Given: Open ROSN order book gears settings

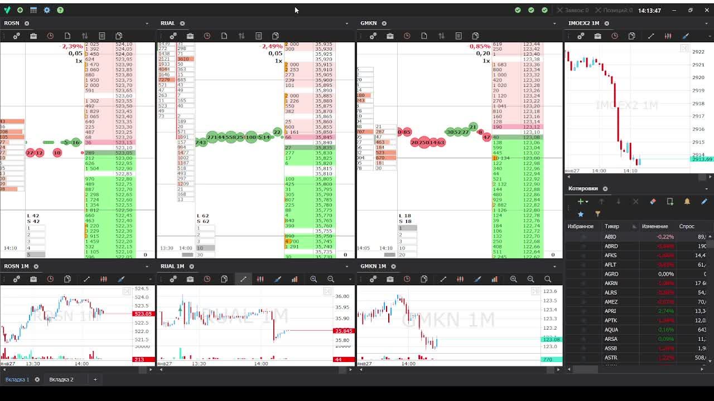Looking at the screenshot, I should point(17,36).
